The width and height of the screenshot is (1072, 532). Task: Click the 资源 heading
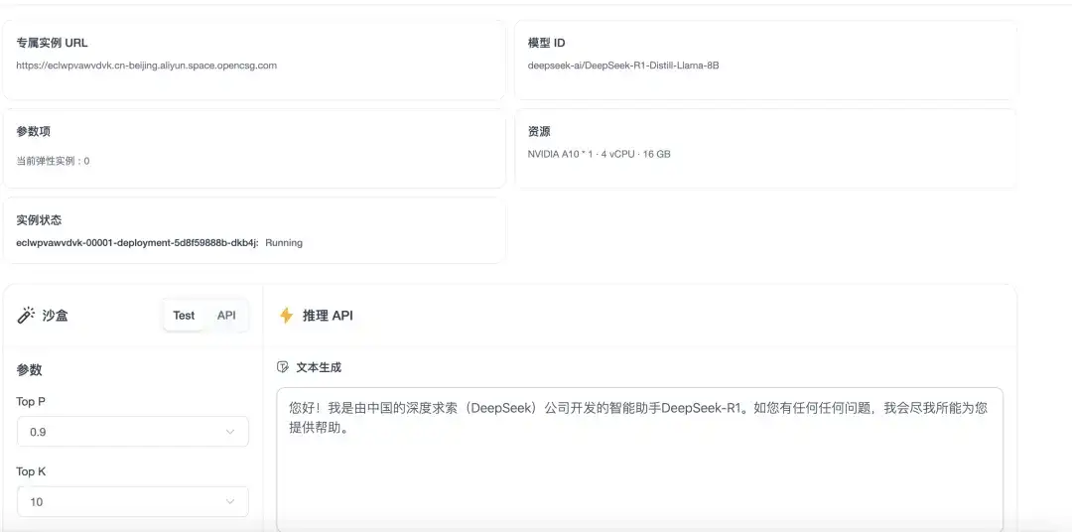[x=539, y=131]
